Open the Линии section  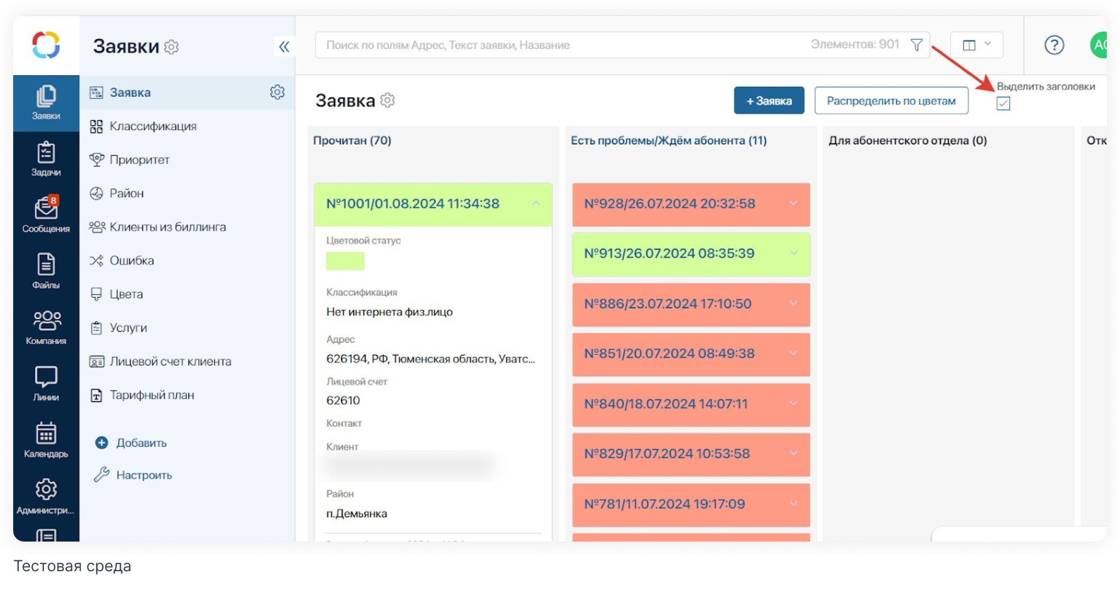tap(46, 384)
